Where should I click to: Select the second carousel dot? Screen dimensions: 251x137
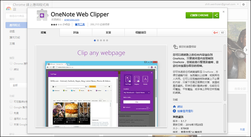pyautogui.click(x=98, y=40)
